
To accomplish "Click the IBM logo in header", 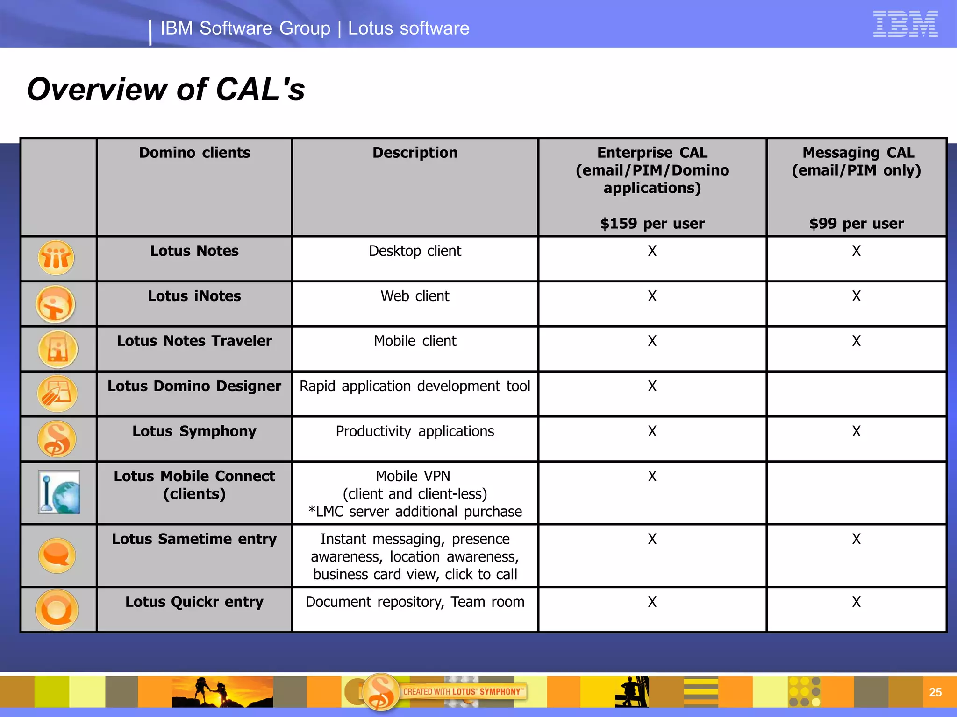I will [x=905, y=24].
